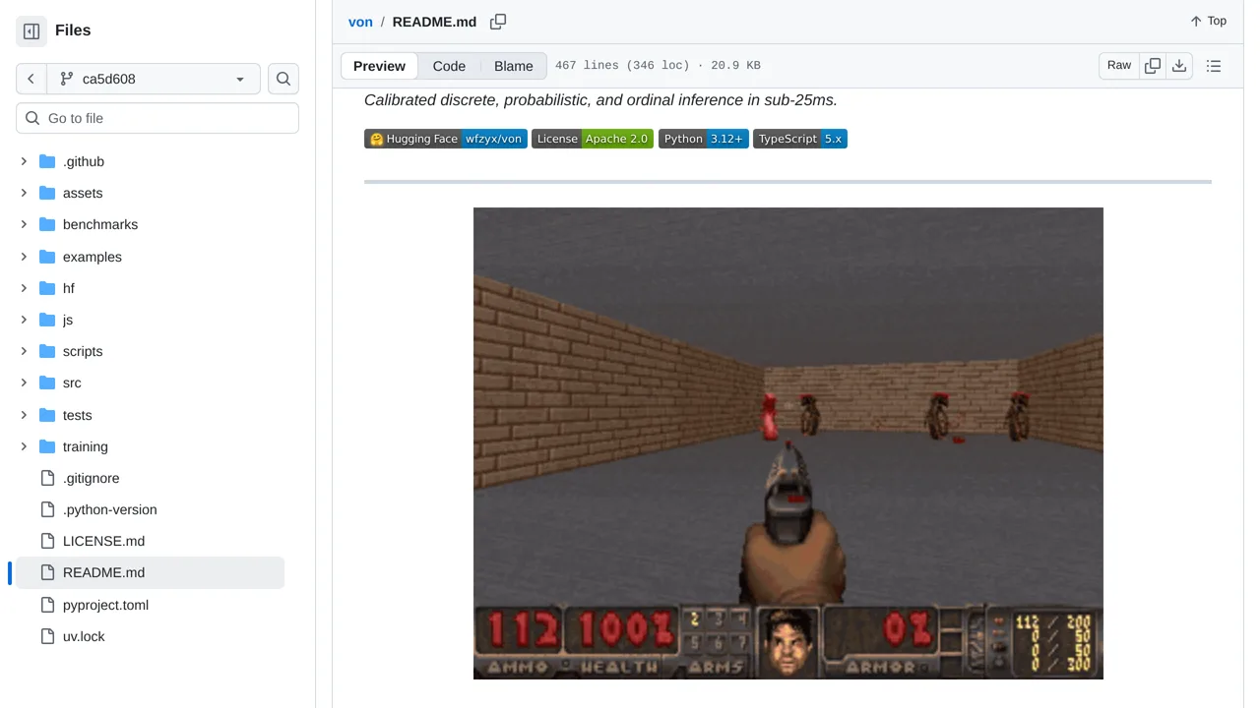Switch to the Code tab
This screenshot has width=1260, height=708.
(449, 66)
